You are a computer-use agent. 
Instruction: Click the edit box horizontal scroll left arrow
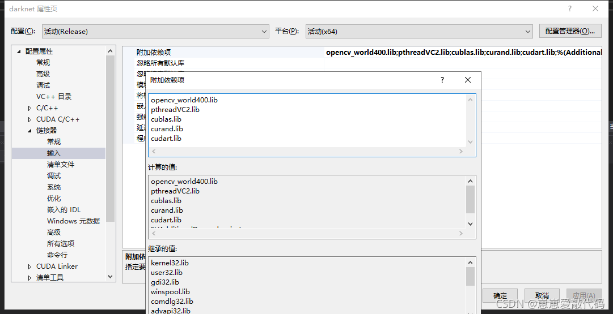[154, 152]
